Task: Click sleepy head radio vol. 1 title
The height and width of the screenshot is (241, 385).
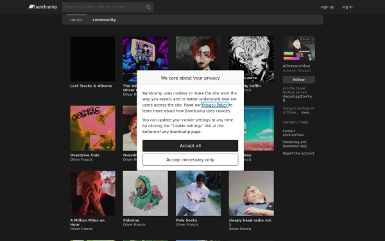Action: click(250, 222)
